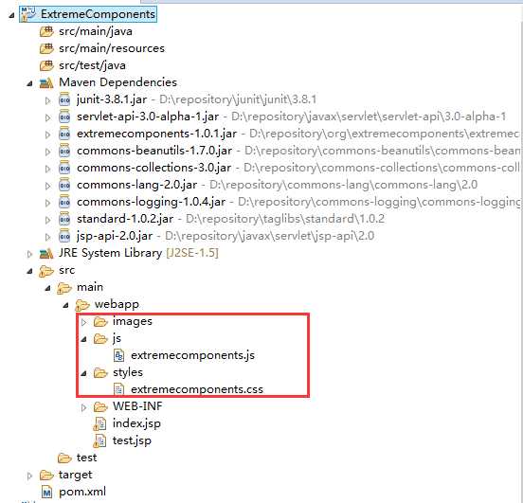The width and height of the screenshot is (523, 503).
Task: Click the styles folder icon
Action: pos(100,372)
